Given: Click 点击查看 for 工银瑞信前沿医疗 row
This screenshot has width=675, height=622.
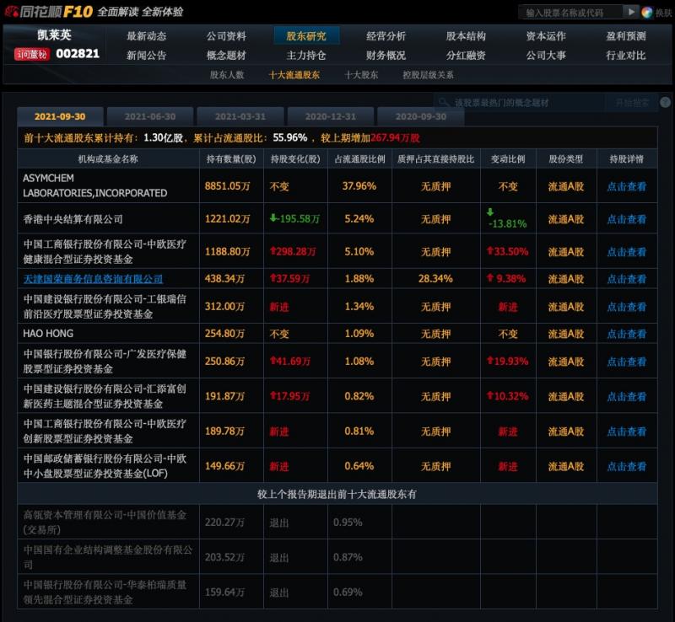Looking at the screenshot, I should 627,307.
